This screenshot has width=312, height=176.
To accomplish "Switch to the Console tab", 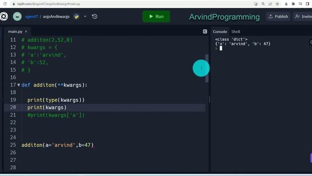I will pyautogui.click(x=220, y=31).
